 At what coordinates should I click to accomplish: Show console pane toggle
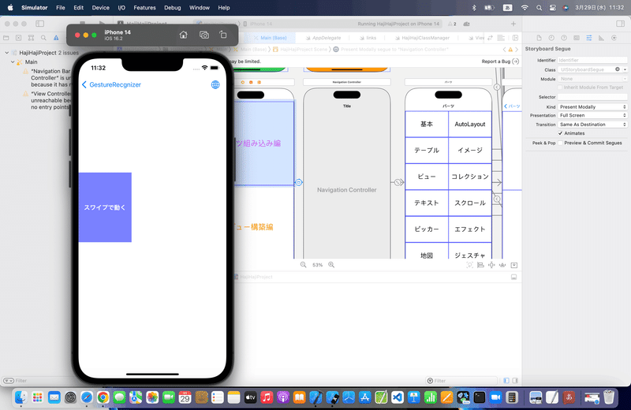coord(515,380)
